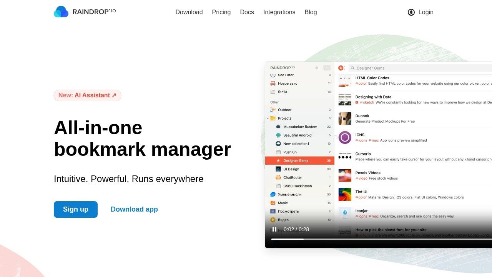492x277 pixels.
Task: Open the Iconjar thumbnail
Action: (345, 214)
